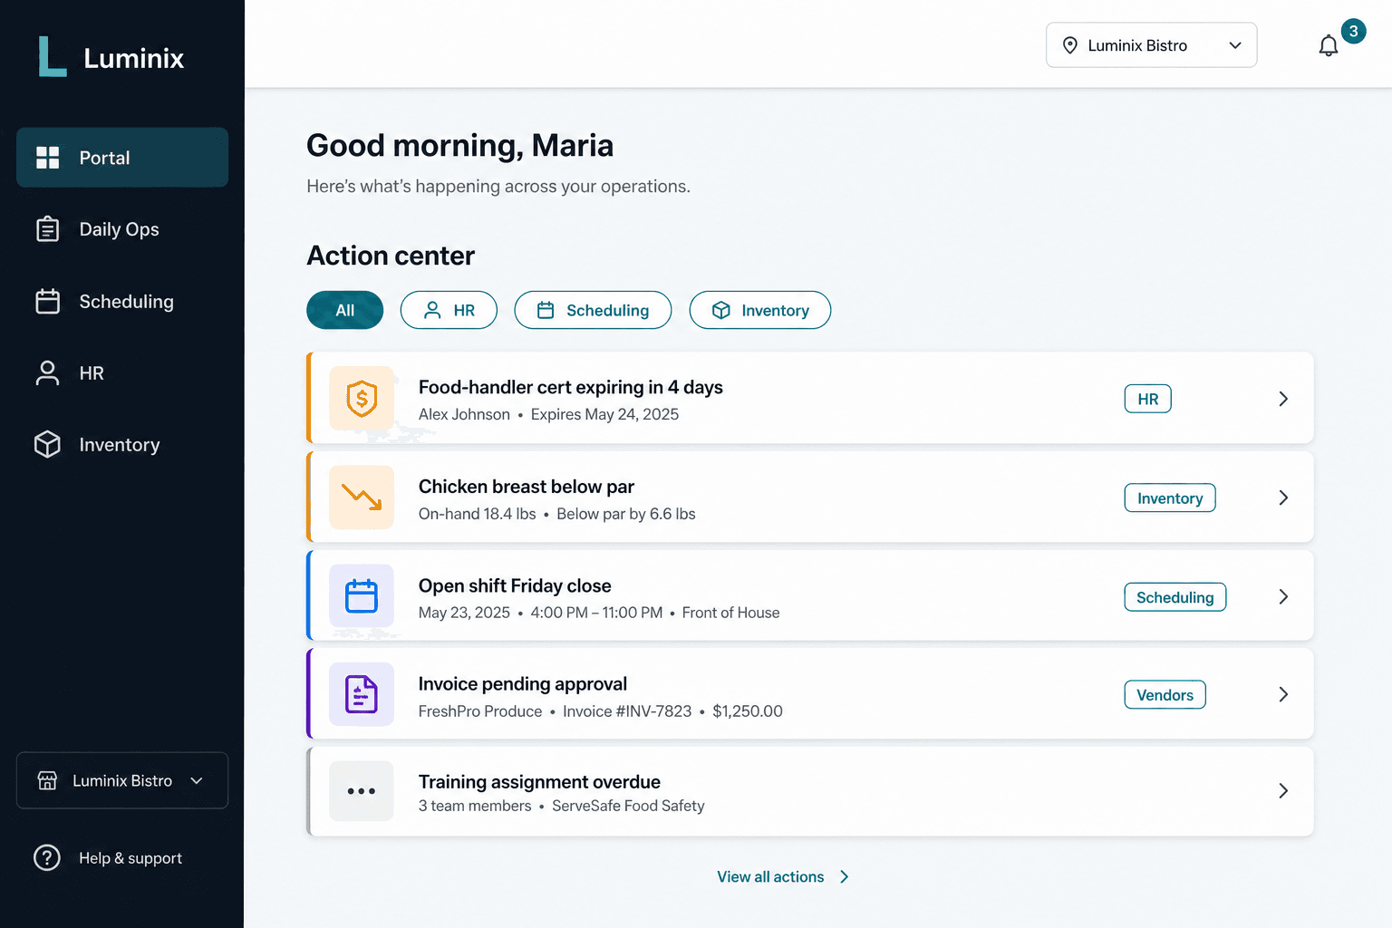Select the All filter chip
This screenshot has width=1392, height=928.
coord(345,310)
